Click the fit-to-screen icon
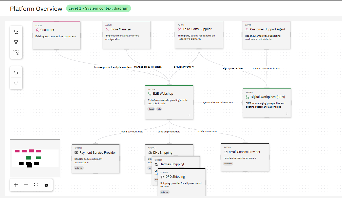Image resolution: width=342 pixels, height=198 pixels. (36, 185)
